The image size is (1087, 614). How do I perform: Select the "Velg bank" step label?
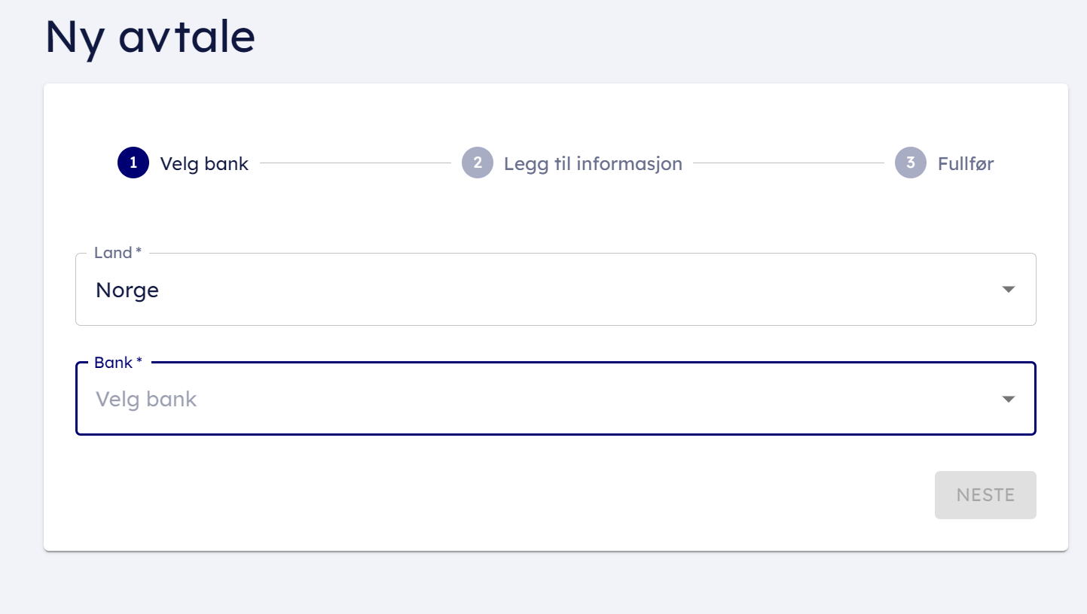[x=204, y=163]
